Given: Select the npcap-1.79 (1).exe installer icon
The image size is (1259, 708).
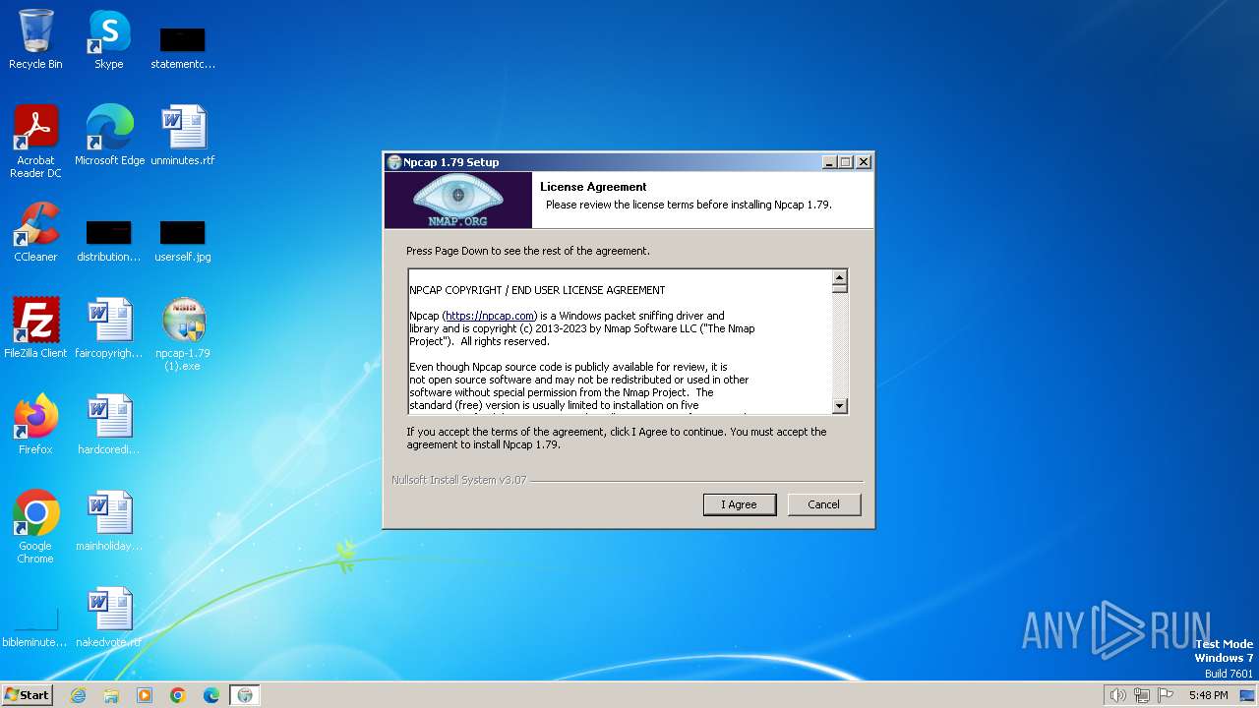Looking at the screenshot, I should point(183,333).
